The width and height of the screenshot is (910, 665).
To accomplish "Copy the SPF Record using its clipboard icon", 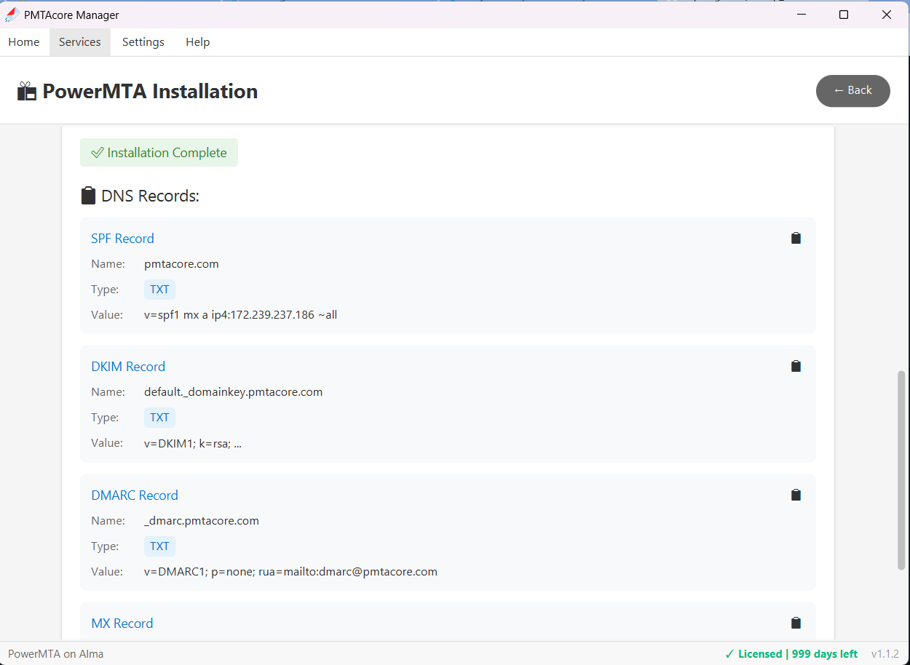I will (x=796, y=237).
